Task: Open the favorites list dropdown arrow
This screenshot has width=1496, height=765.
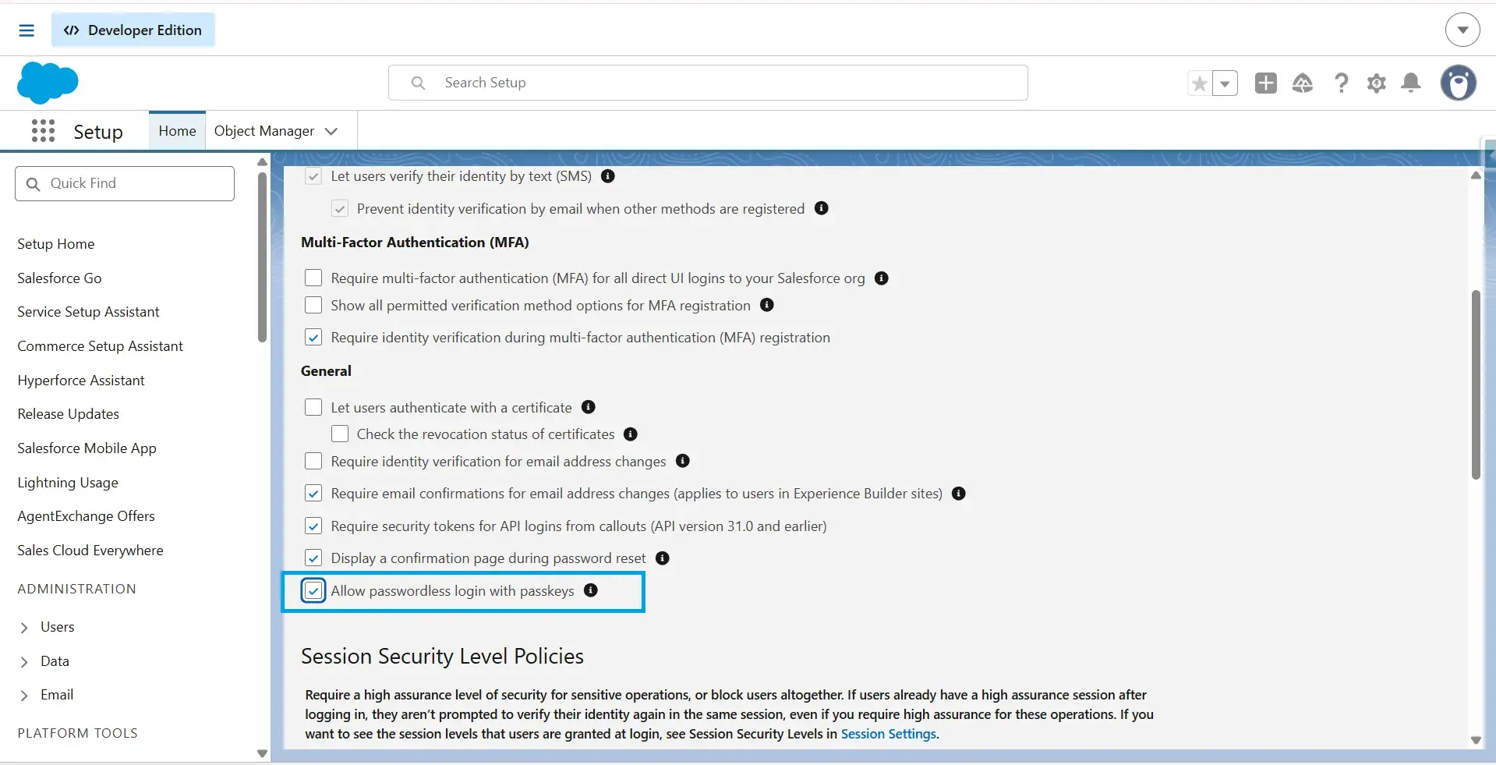Action: click(1225, 83)
